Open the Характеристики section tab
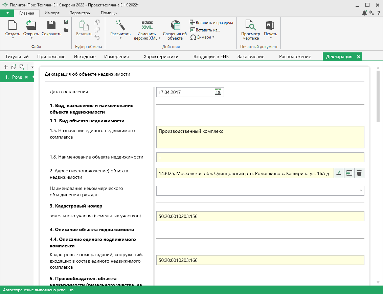This screenshot has height=294, width=383. tap(161, 56)
